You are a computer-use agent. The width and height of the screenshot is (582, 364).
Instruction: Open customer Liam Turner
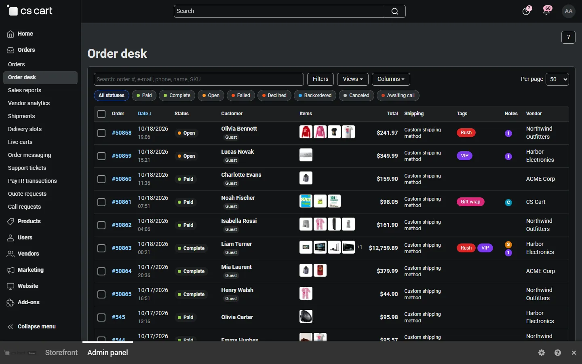[236, 244]
